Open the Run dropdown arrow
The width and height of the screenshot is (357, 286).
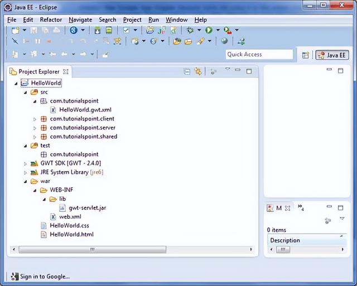coord(218,30)
